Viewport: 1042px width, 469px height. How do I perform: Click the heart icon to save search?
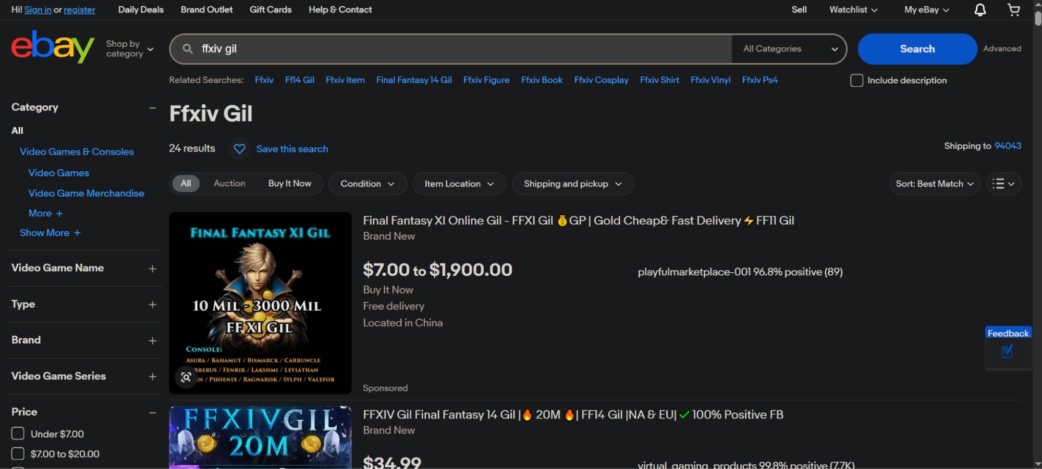(x=239, y=149)
